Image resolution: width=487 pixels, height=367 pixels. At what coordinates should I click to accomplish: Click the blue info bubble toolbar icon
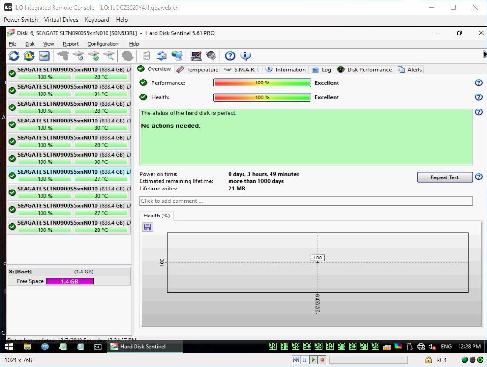[245, 56]
